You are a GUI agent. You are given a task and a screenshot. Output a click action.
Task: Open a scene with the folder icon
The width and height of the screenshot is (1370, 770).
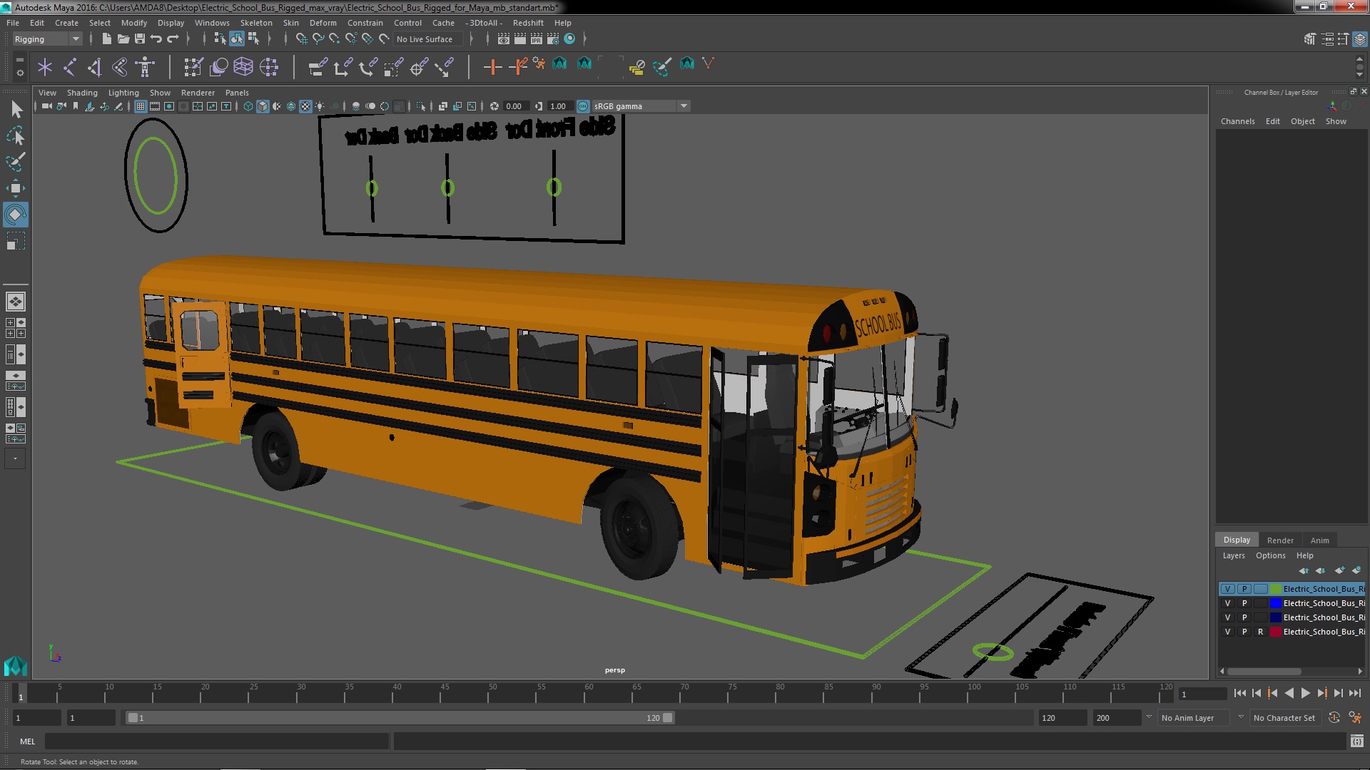coord(123,38)
